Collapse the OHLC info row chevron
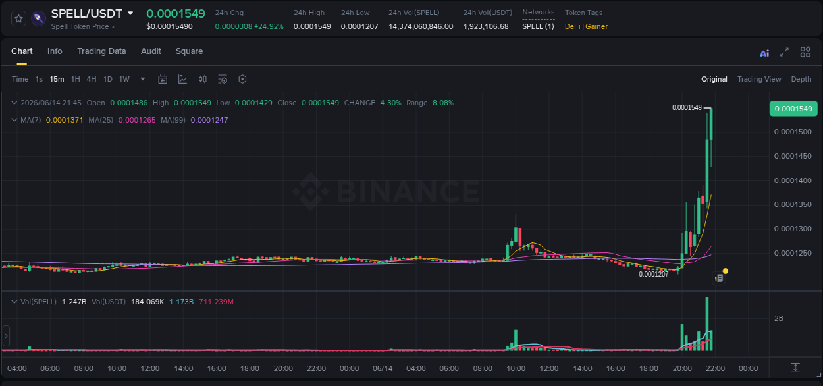 click(x=14, y=103)
